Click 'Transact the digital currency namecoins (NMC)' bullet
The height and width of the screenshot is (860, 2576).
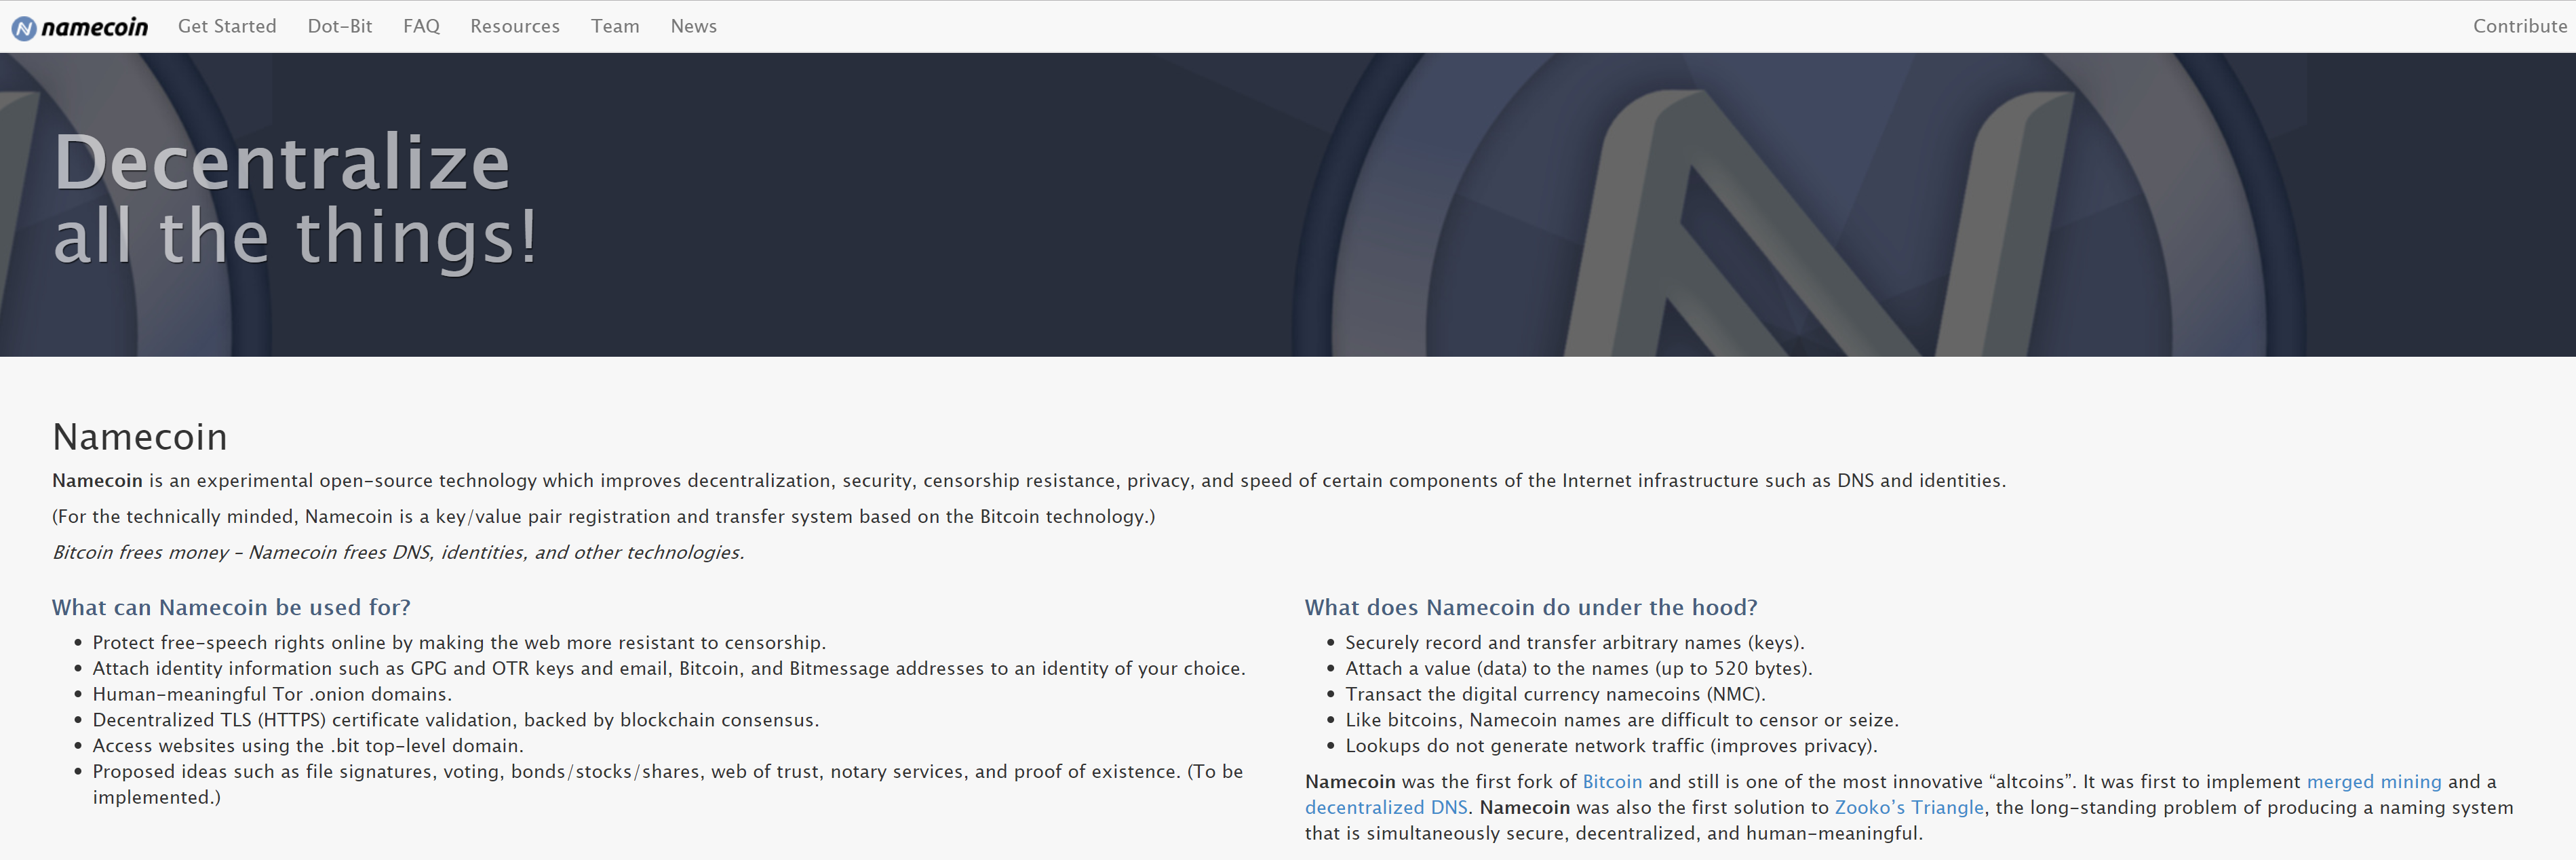tap(1555, 694)
